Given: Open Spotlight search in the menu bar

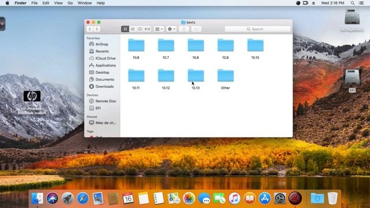Looking at the screenshot, I should pyautogui.click(x=353, y=3).
